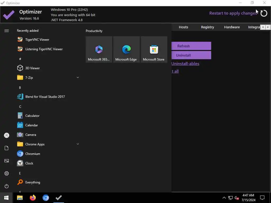
Task: Open the Microsoft Edge tile
Action: [x=126, y=49]
